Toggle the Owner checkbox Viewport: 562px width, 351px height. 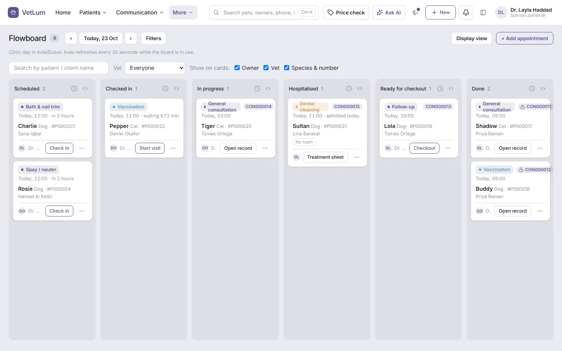[237, 68]
